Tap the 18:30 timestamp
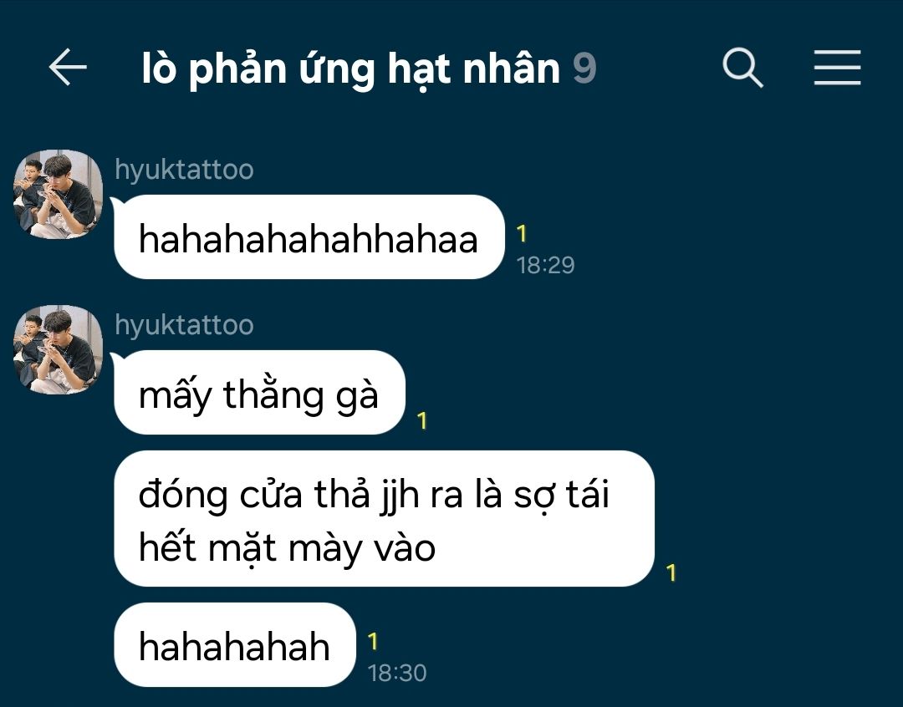Viewport: 903px width, 707px height. [x=397, y=673]
